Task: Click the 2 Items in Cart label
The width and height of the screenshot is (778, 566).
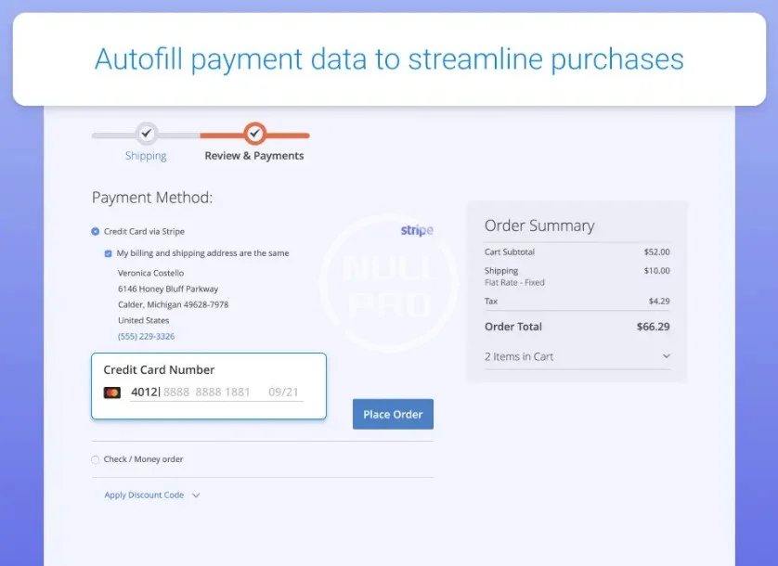Action: [519, 356]
